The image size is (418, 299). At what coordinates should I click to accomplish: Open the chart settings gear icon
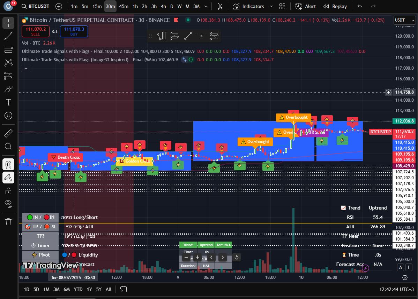[405, 277]
